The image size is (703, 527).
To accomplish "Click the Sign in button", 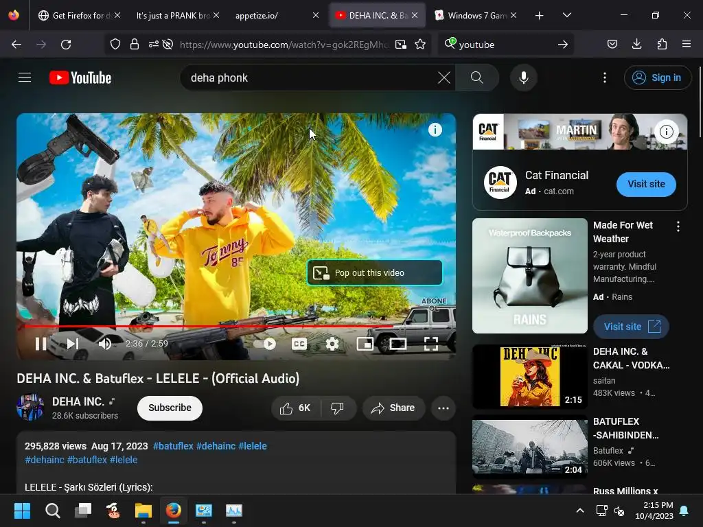I will point(657,78).
